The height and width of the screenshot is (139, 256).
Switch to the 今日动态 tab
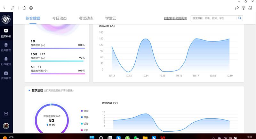59,18
